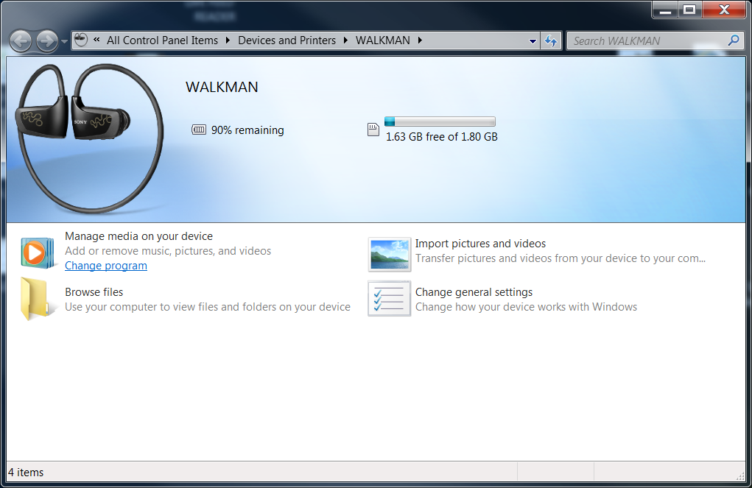Expand the arrow after Devices and Printers
The width and height of the screenshot is (752, 488).
(345, 40)
